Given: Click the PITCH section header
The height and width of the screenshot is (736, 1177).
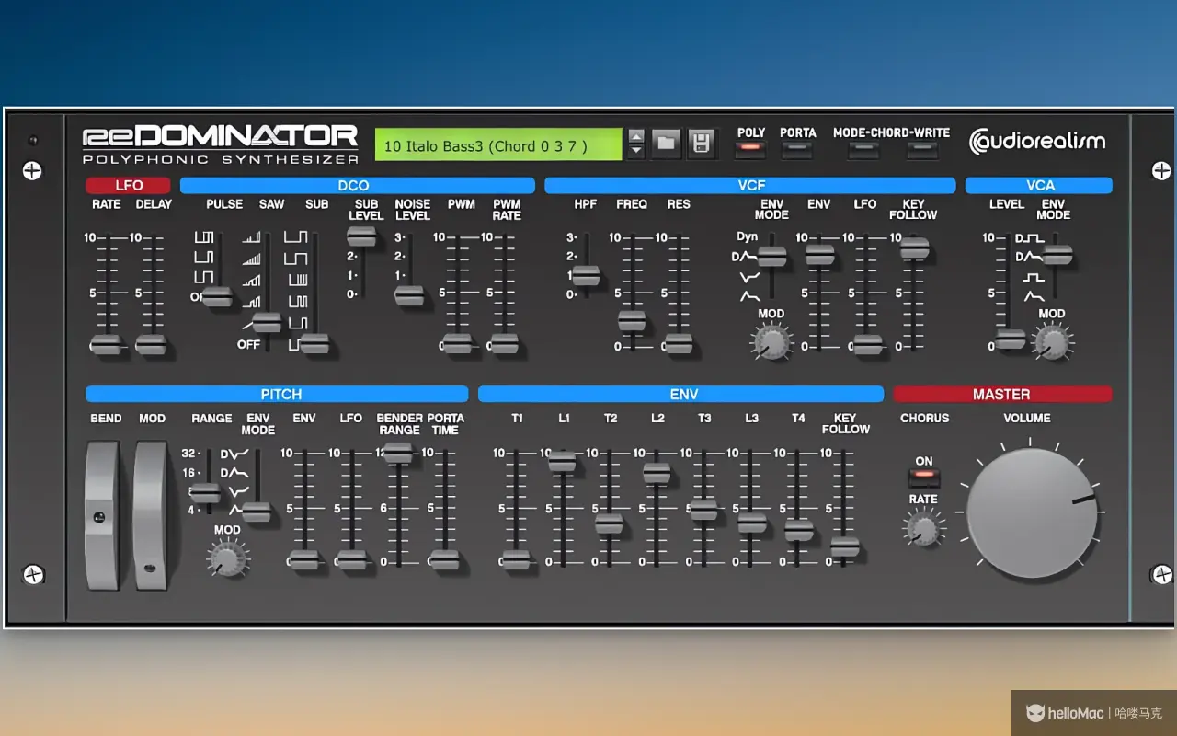Looking at the screenshot, I should 277,394.
